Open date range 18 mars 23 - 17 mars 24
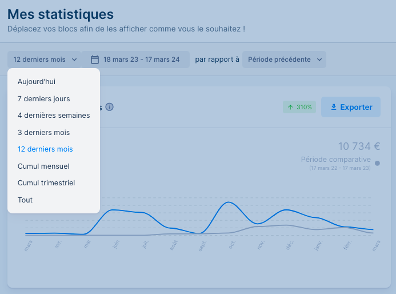 pos(135,59)
